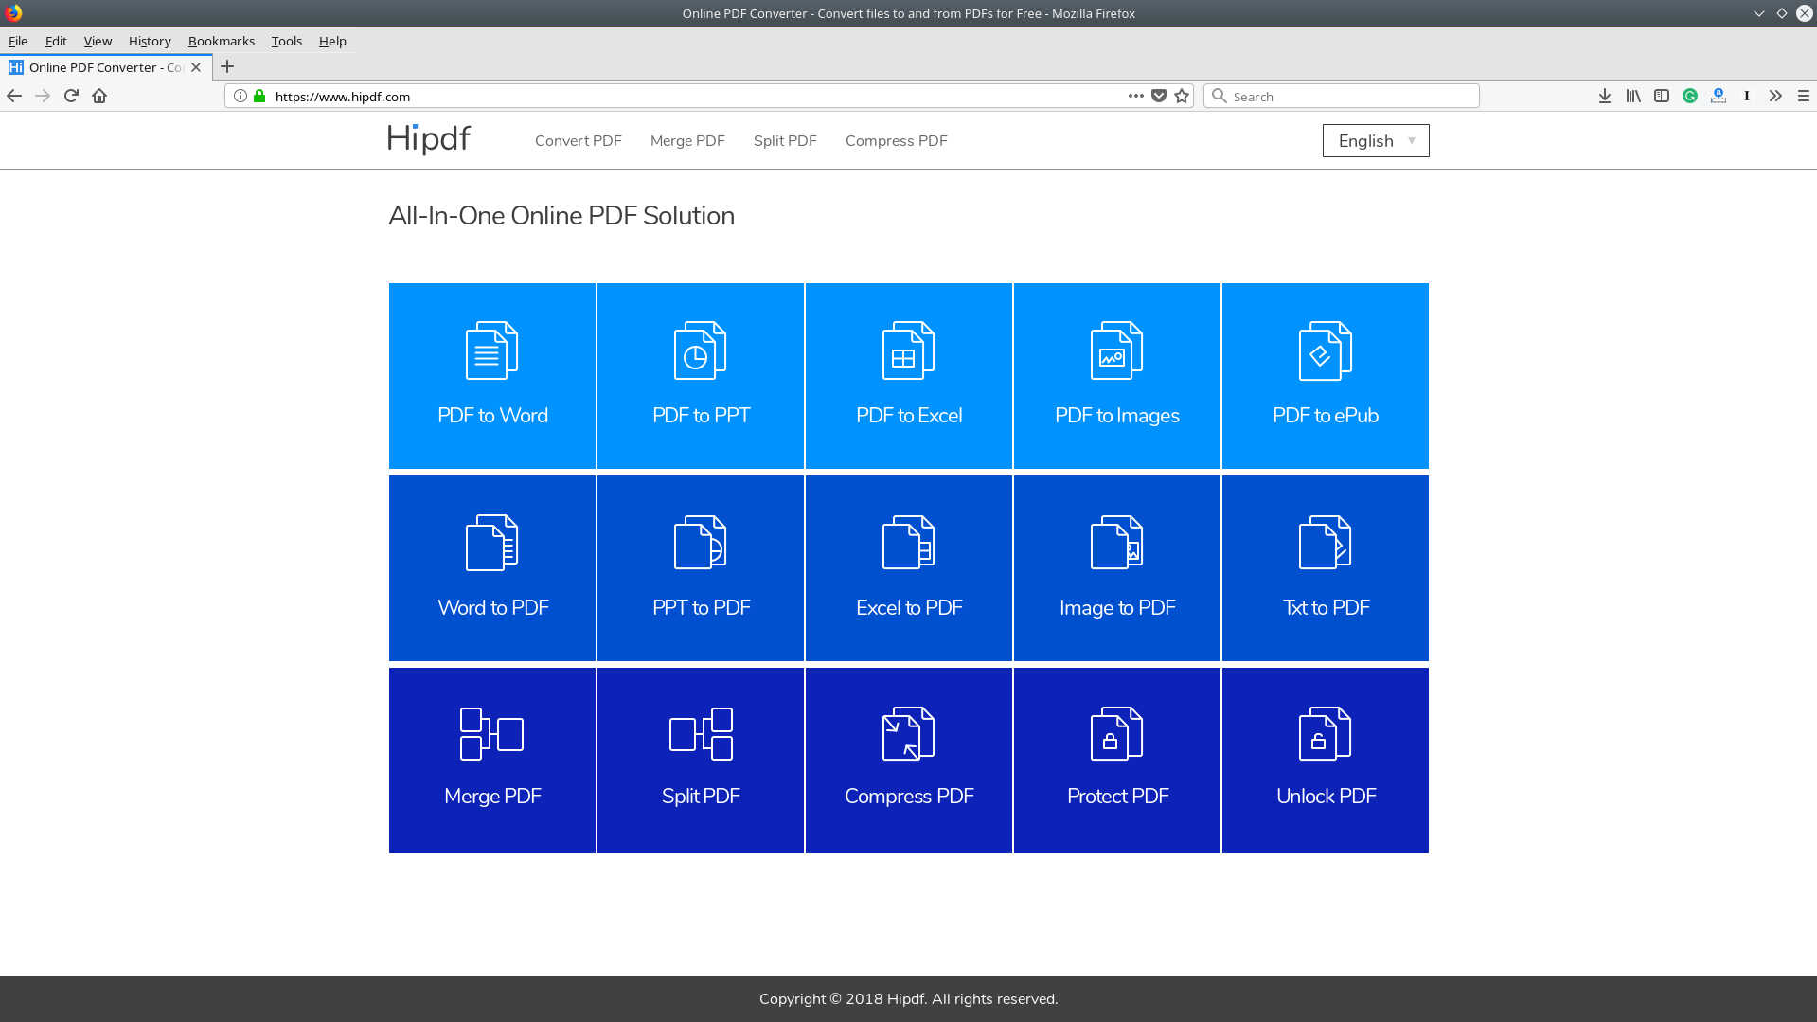Open the Help menu
The image size is (1817, 1022).
coord(332,41)
